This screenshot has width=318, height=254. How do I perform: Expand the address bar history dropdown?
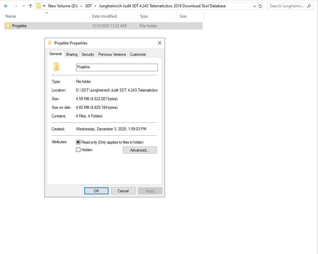255,6
